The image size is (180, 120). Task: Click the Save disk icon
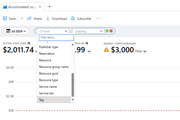(x=5, y=19)
